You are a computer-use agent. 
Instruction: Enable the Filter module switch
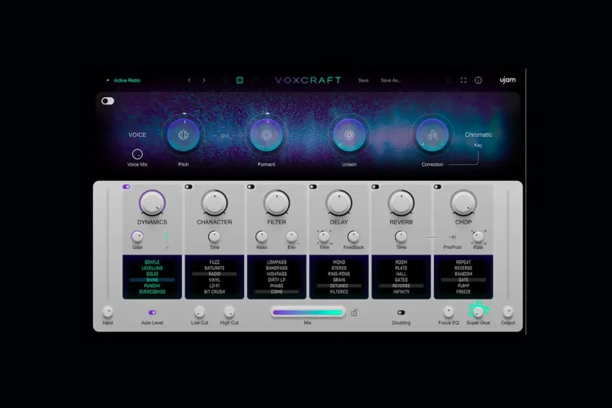tap(251, 187)
